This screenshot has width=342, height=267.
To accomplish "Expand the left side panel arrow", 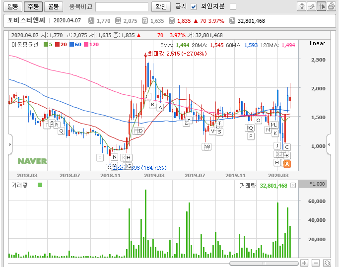I will tap(10, 144).
